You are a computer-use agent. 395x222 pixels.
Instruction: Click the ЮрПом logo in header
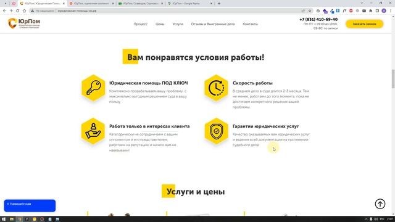point(24,23)
